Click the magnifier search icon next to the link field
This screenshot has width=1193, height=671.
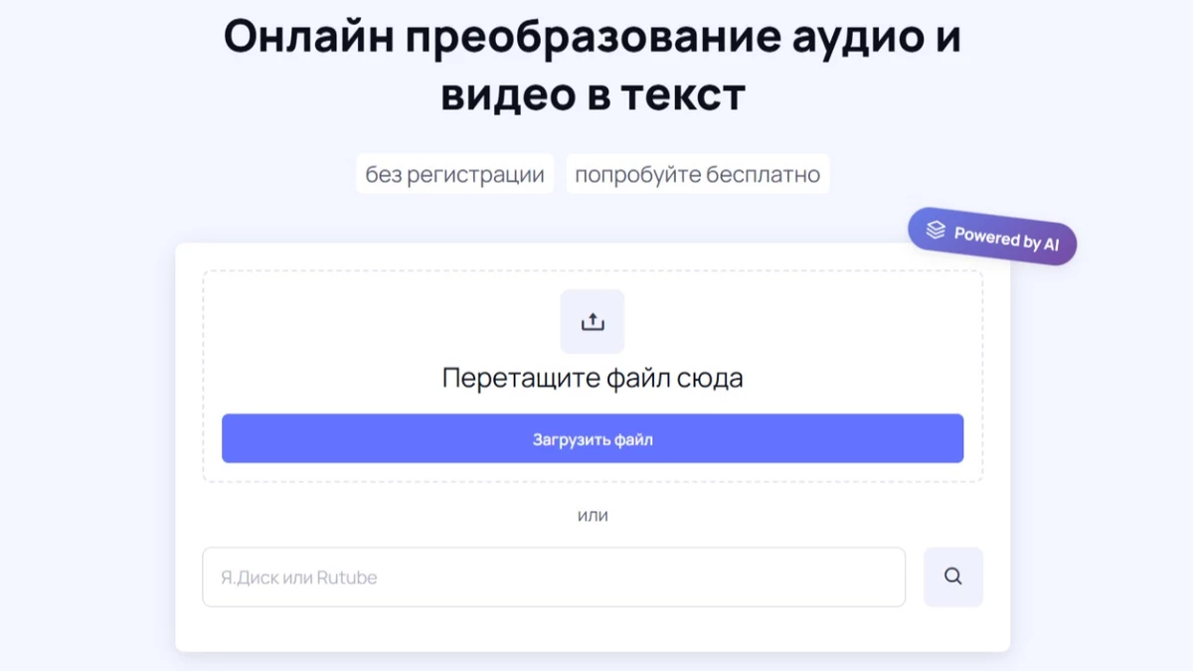(952, 577)
